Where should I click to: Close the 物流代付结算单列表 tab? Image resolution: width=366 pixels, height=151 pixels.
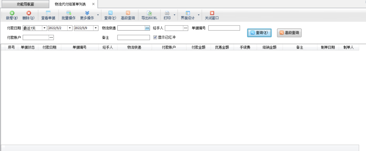93,4
